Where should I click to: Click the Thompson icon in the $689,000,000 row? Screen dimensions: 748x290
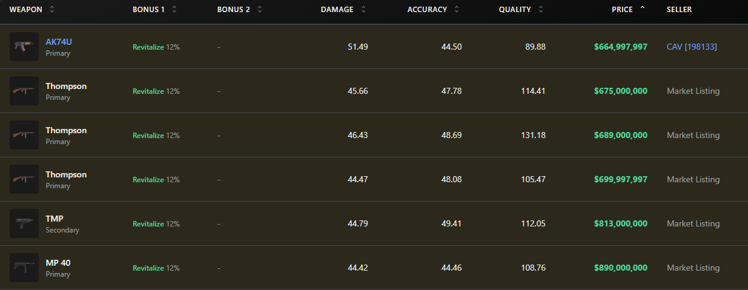24,135
